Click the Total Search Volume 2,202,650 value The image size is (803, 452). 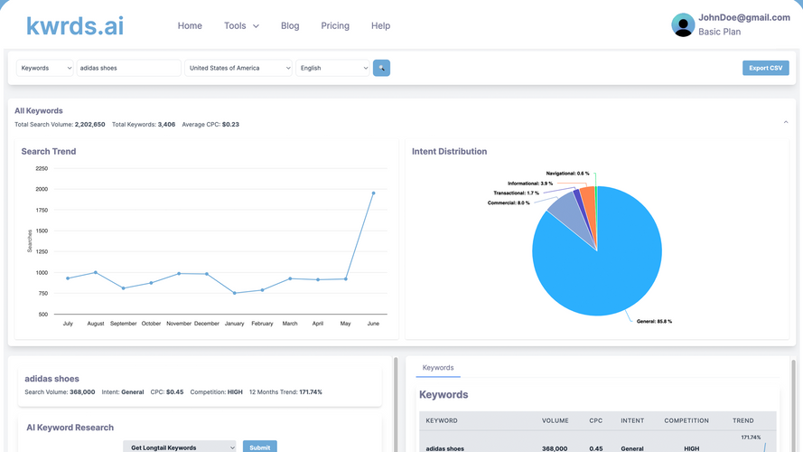89,125
